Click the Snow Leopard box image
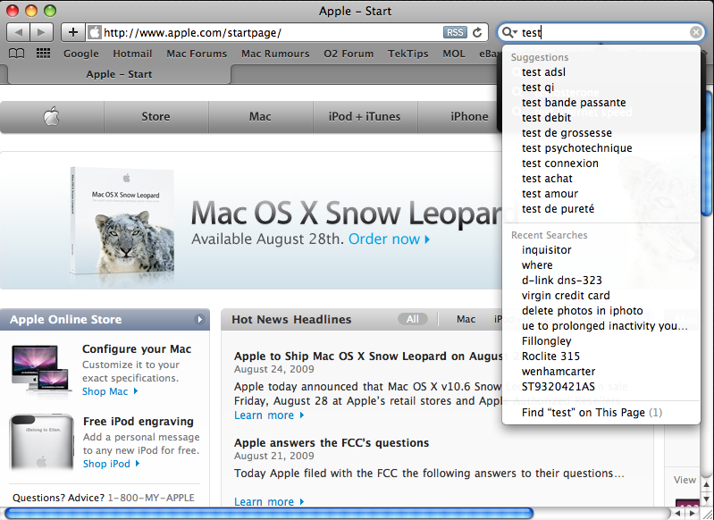714x520 pixels. 122,222
